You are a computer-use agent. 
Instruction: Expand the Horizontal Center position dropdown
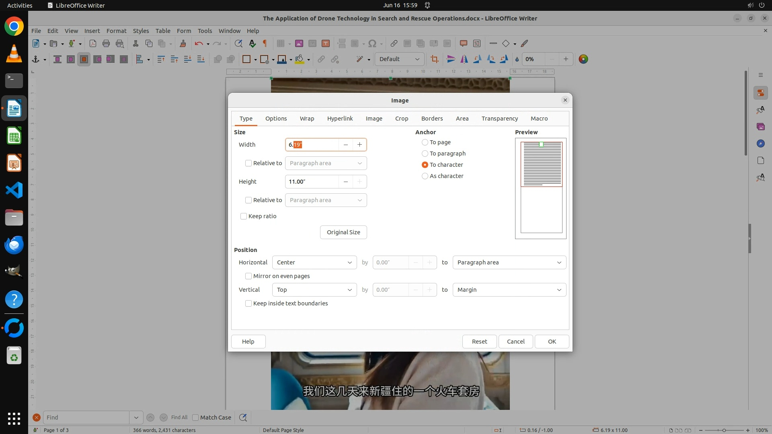tap(314, 262)
